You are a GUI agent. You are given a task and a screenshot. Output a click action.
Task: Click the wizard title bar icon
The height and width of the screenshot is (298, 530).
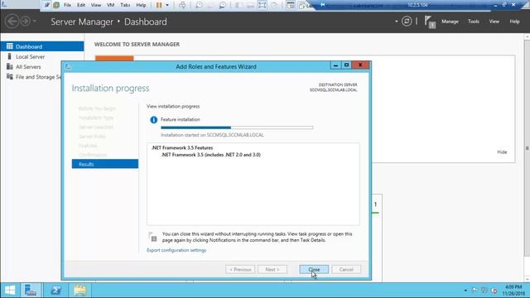coord(68,66)
